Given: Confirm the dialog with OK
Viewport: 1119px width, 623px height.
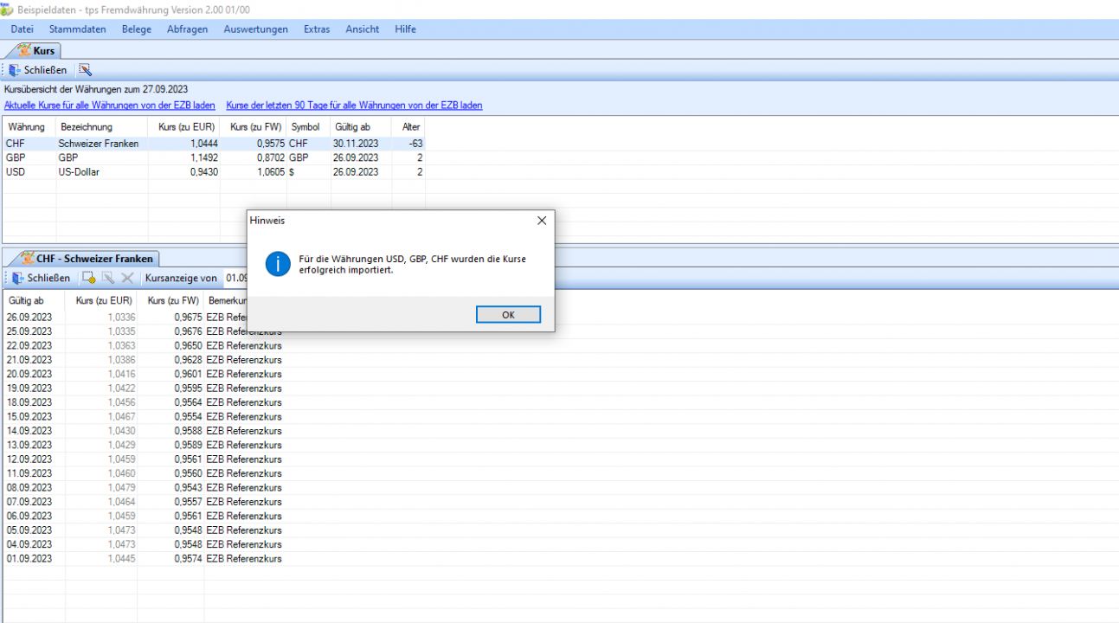Looking at the screenshot, I should click(508, 315).
